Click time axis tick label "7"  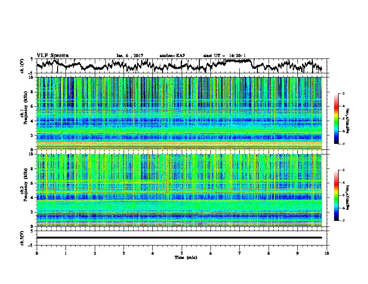click(x=240, y=253)
